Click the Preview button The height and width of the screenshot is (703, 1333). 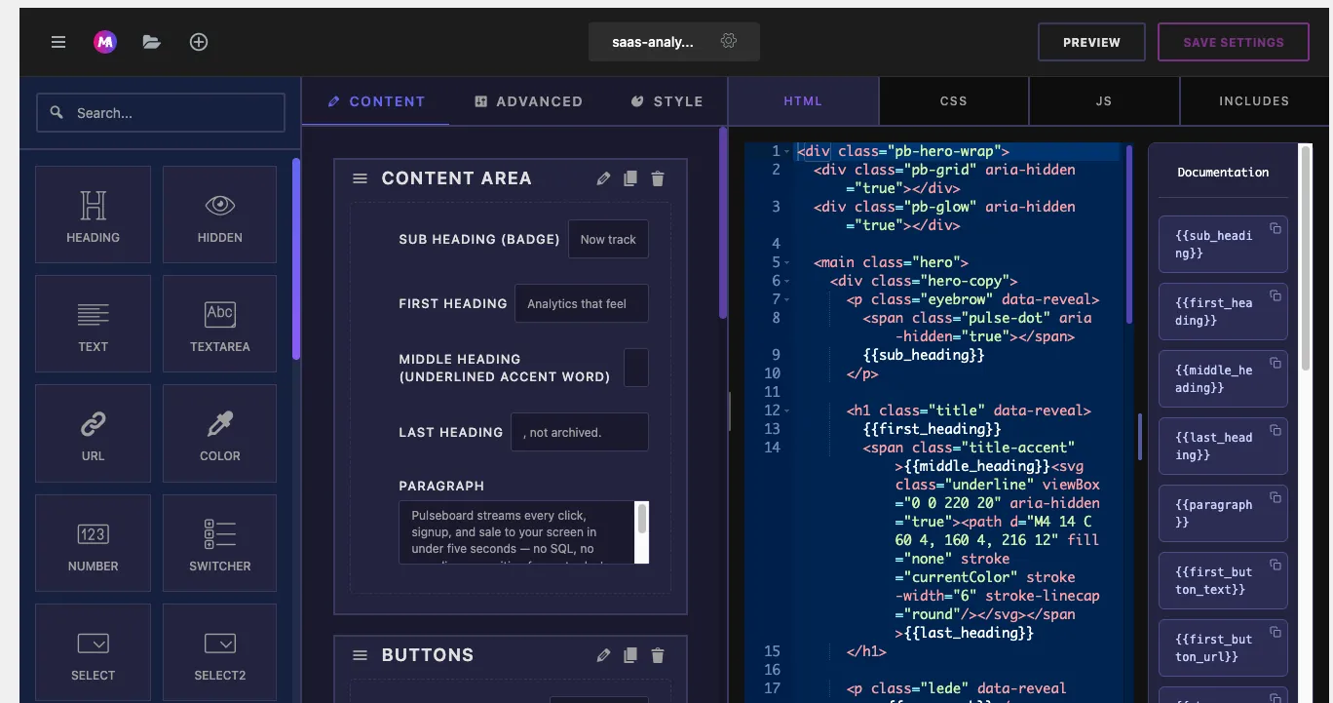[1091, 42]
